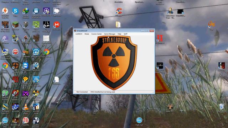Image resolution: width=228 pixels, height=128 pixels.
Task: Click the STALKERSOUP title bar icon
Action: [x=75, y=31]
